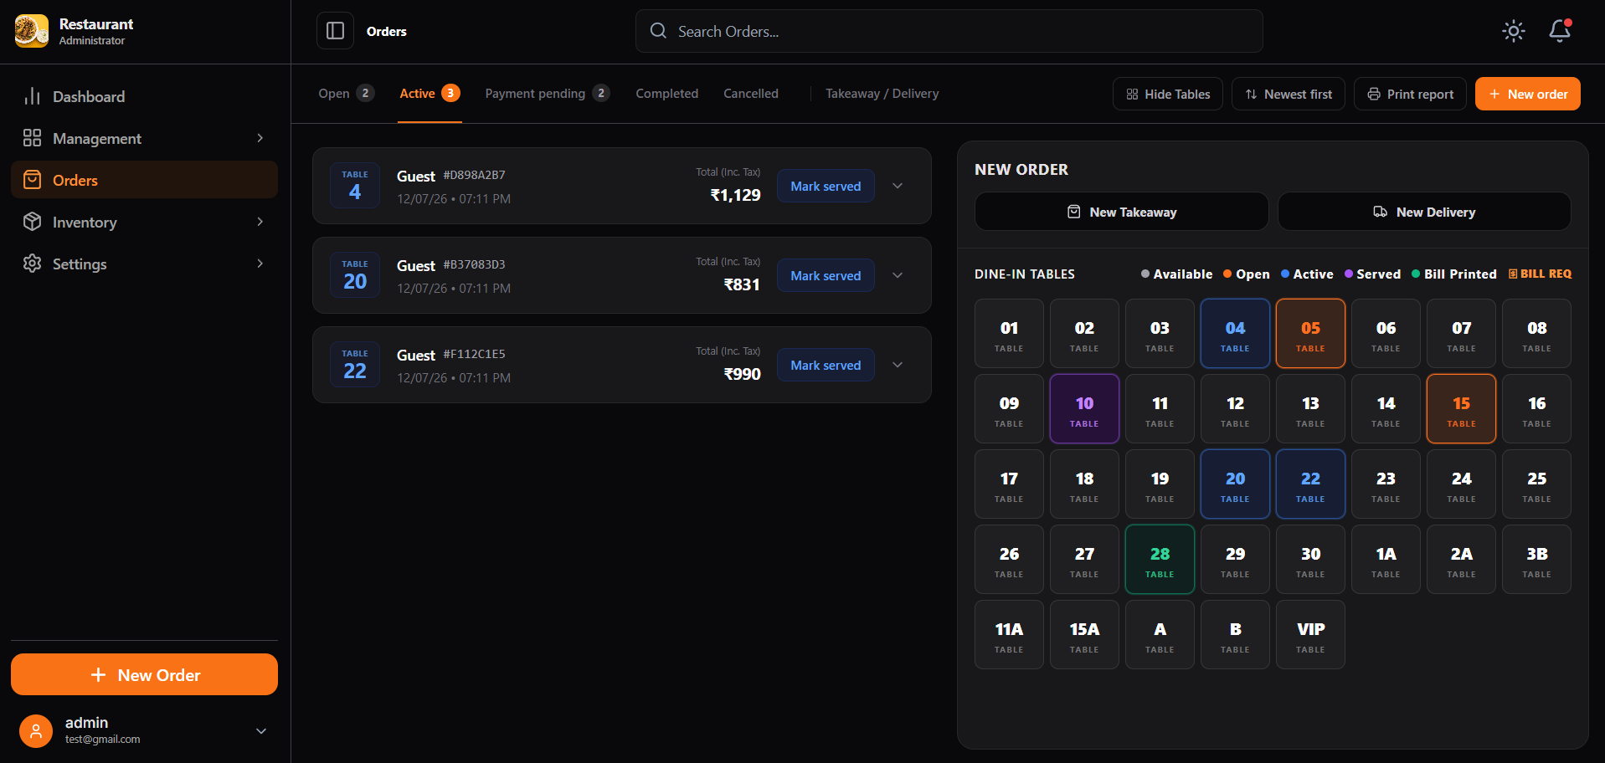Click the grid icon in Hide Tables
The width and height of the screenshot is (1605, 763).
tap(1132, 94)
